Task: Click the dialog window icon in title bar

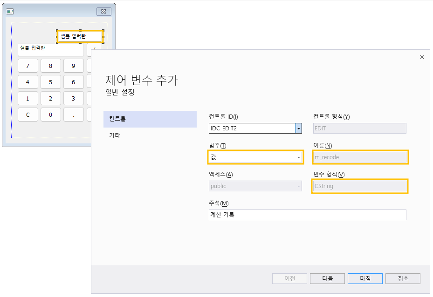Action: [10, 11]
